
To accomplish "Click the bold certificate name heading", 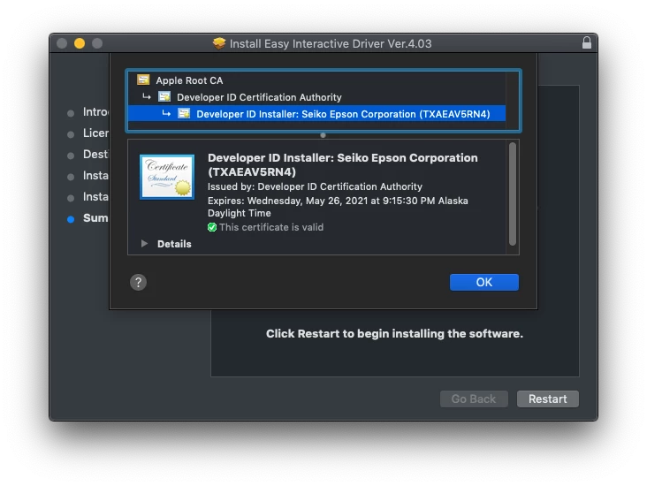I will pos(342,164).
